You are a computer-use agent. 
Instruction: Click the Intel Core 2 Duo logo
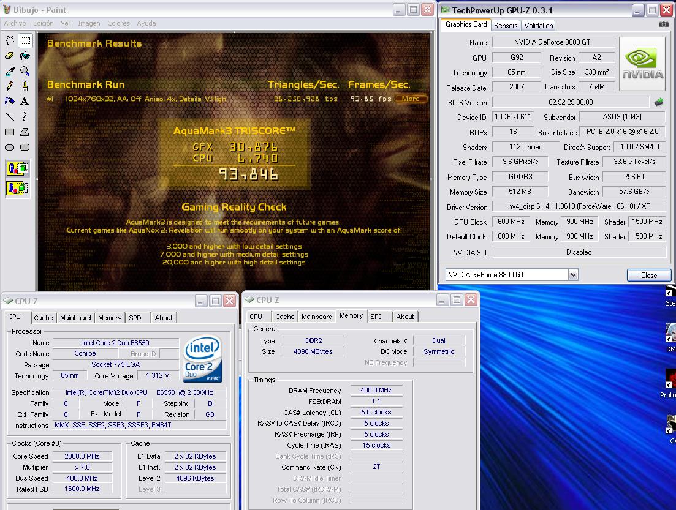203,358
